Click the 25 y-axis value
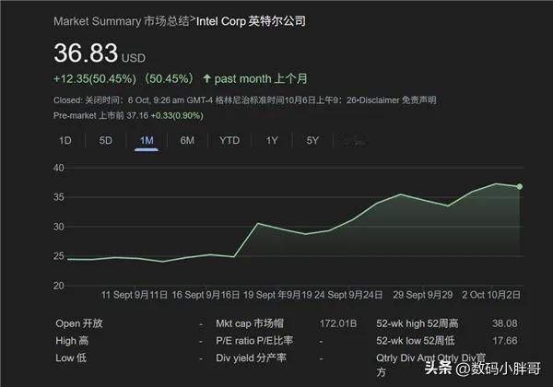The image size is (553, 387). 59,256
